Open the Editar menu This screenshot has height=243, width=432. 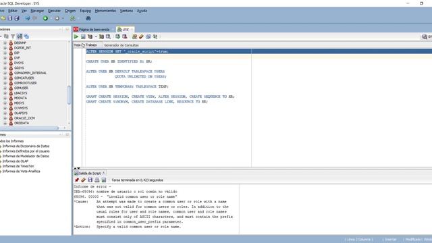[x=13, y=11]
